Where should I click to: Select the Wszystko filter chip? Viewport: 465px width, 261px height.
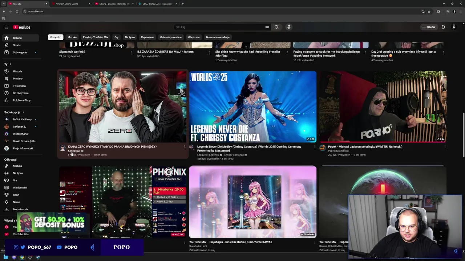pyautogui.click(x=56, y=37)
